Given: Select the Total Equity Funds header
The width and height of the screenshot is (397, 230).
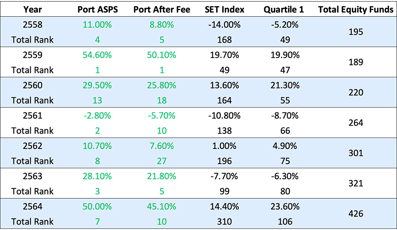Looking at the screenshot, I should coord(356,10).
